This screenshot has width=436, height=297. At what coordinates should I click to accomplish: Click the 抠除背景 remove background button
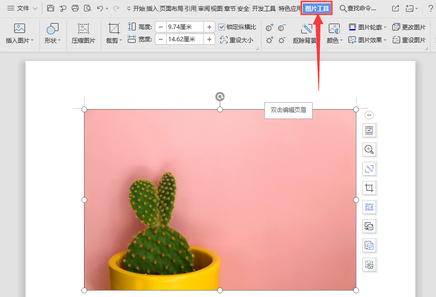coord(305,33)
